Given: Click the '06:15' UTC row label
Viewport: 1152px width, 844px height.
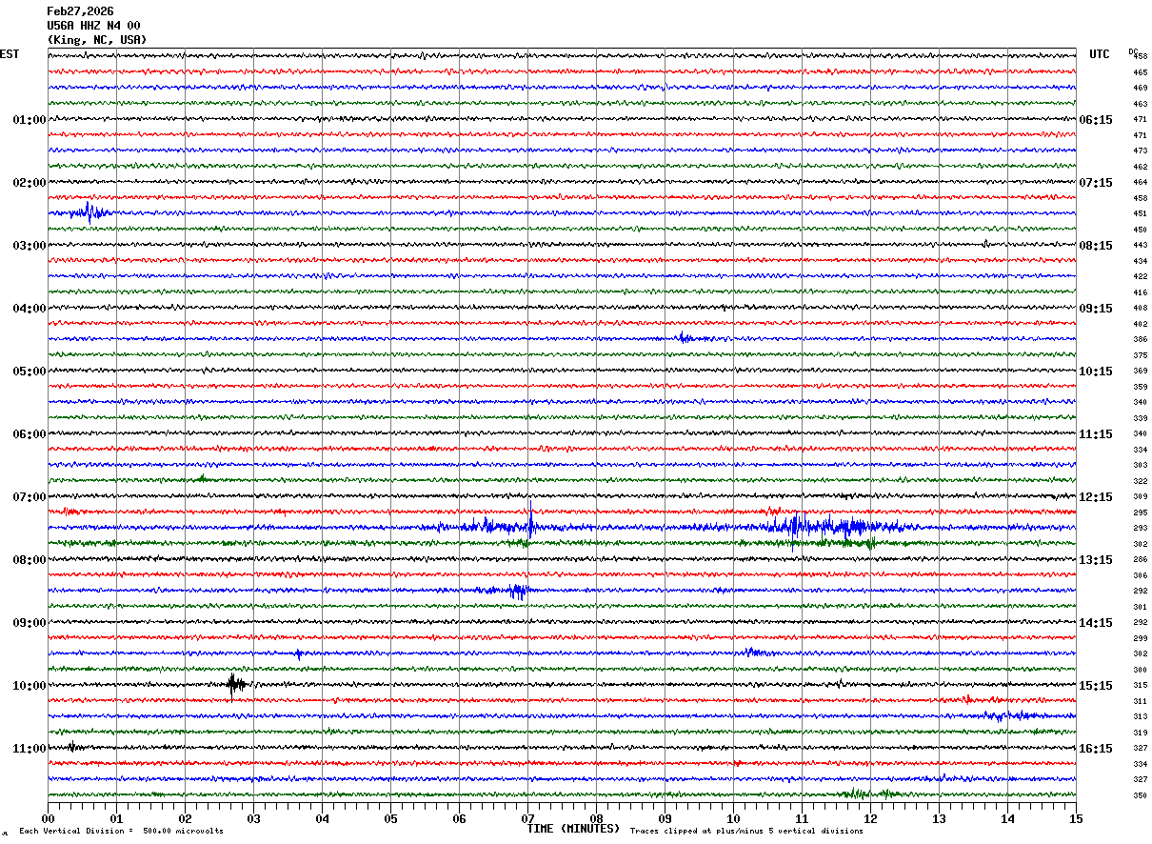Looking at the screenshot, I should [1095, 120].
